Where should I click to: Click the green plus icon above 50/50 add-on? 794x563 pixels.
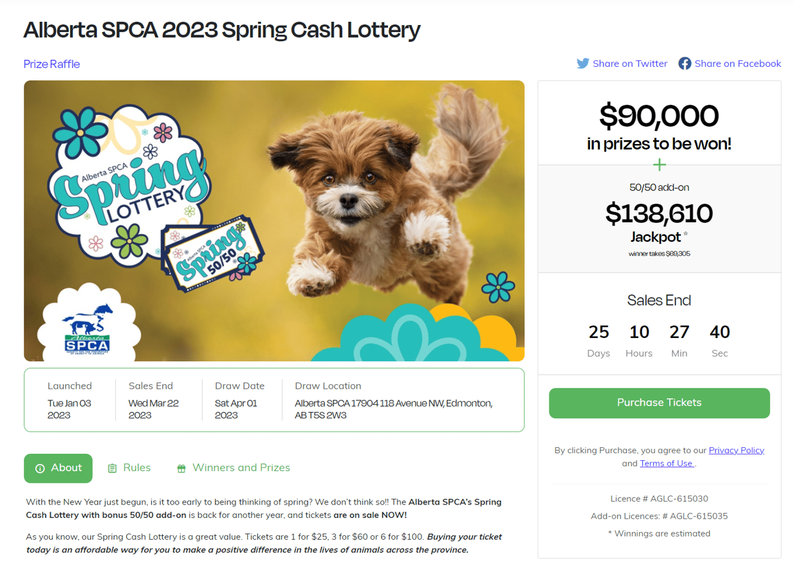659,165
